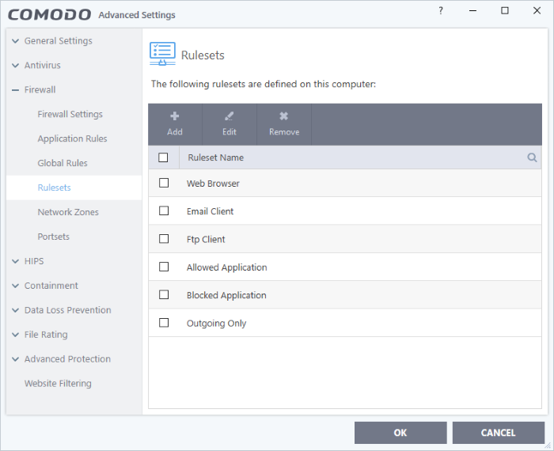
Task: Expand the Containment chevron
Action: 15,286
